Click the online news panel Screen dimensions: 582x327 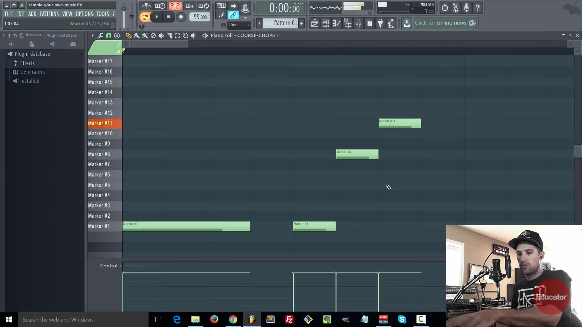[x=445, y=23]
